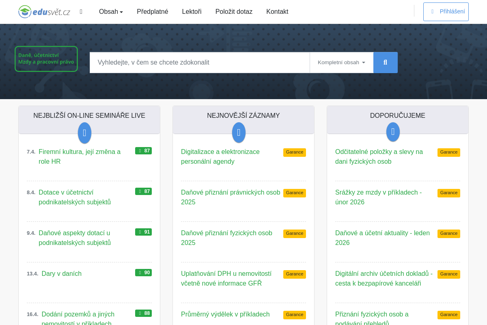Click the round icon under Nejnovější záznamy

coord(239,133)
